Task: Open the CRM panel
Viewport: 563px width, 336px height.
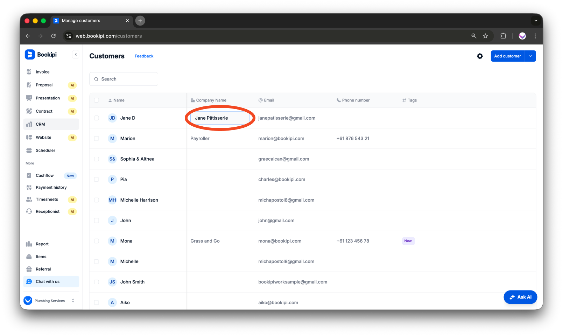Action: click(40, 124)
